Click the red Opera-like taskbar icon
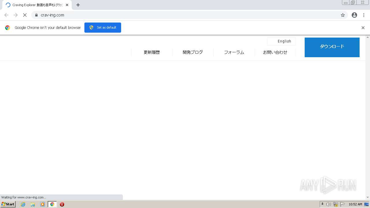 [x=62, y=204]
